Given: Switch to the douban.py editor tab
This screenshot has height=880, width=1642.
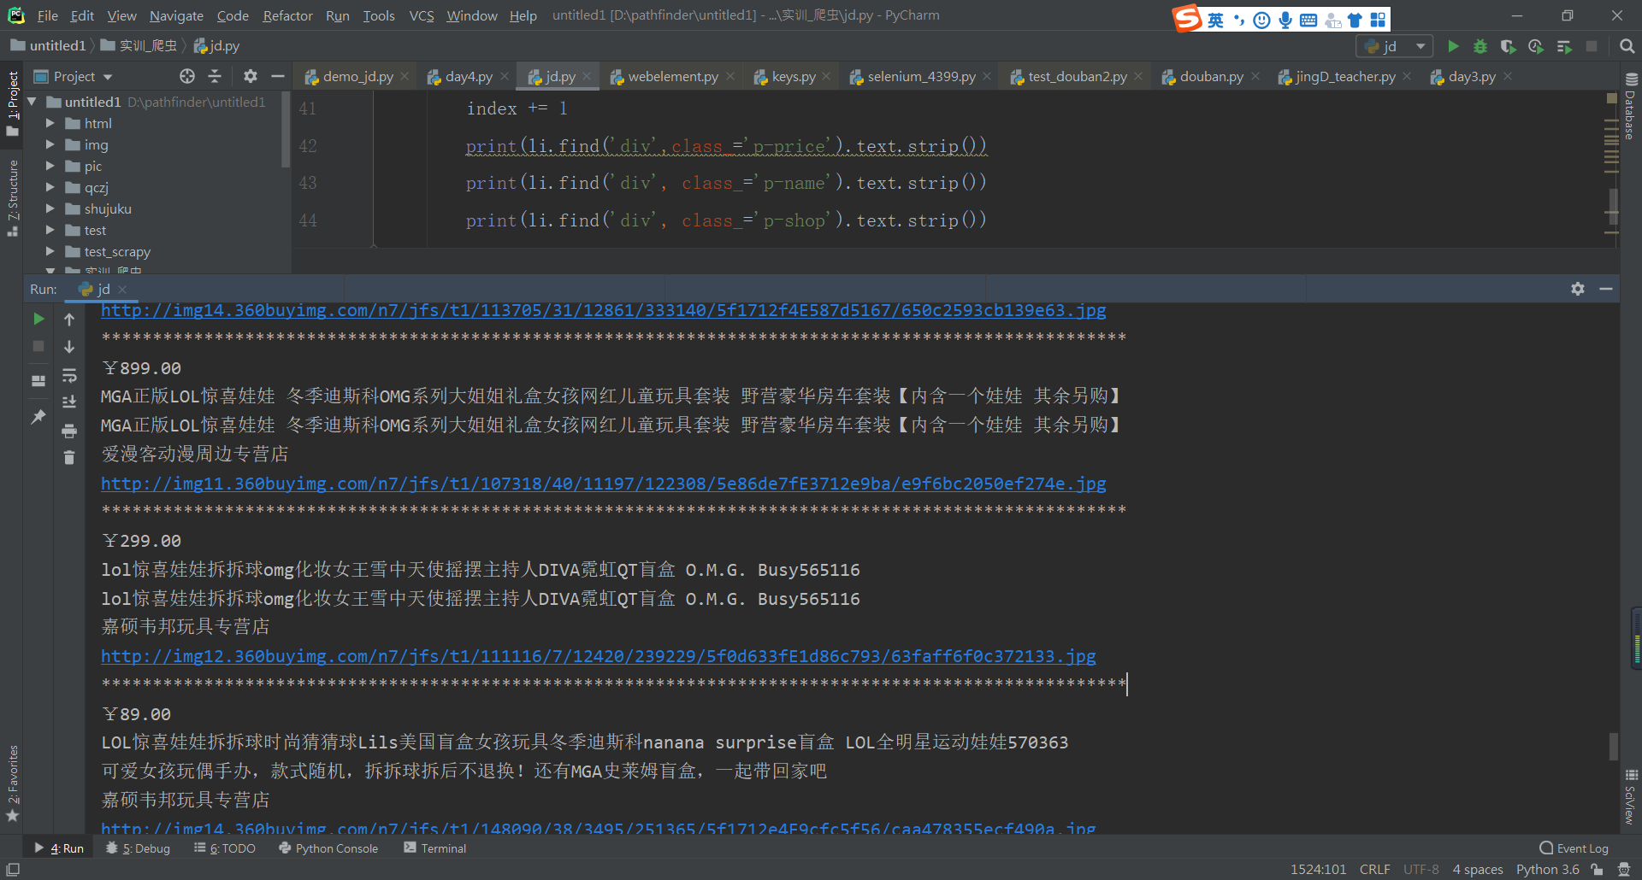Looking at the screenshot, I should coord(1212,76).
